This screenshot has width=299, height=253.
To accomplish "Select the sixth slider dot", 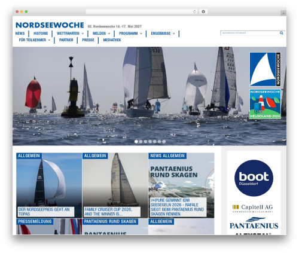I will click(x=159, y=141).
